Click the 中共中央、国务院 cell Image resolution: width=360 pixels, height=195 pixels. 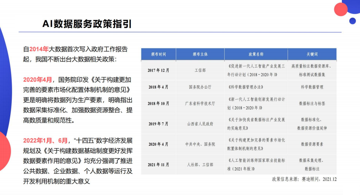point(200,144)
